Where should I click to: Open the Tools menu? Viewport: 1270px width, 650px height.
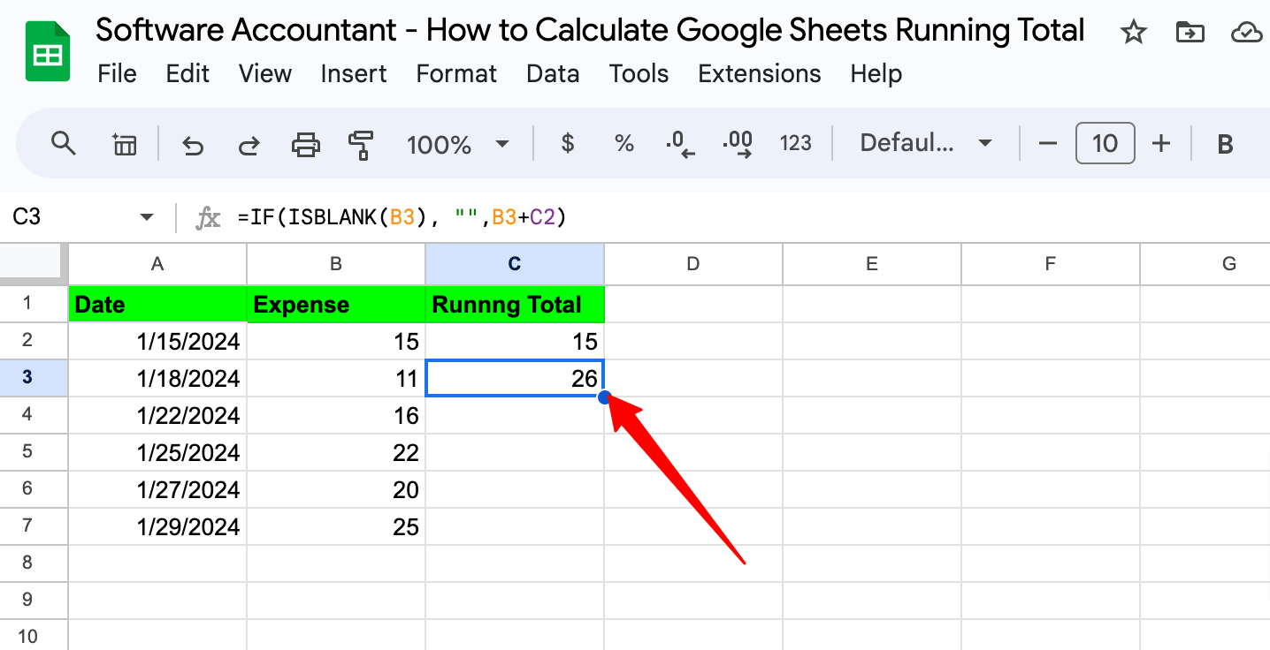[639, 73]
